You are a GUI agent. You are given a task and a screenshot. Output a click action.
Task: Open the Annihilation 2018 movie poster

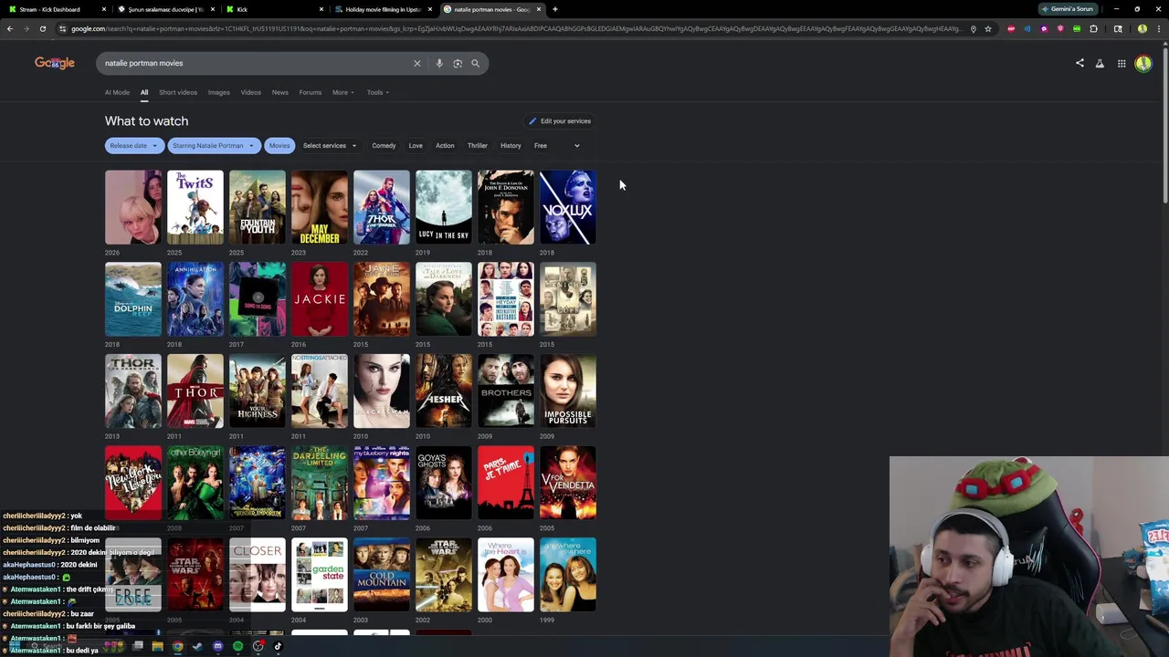pyautogui.click(x=195, y=299)
